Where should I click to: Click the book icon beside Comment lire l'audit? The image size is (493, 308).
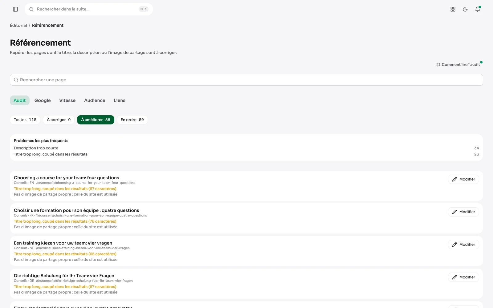(438, 65)
